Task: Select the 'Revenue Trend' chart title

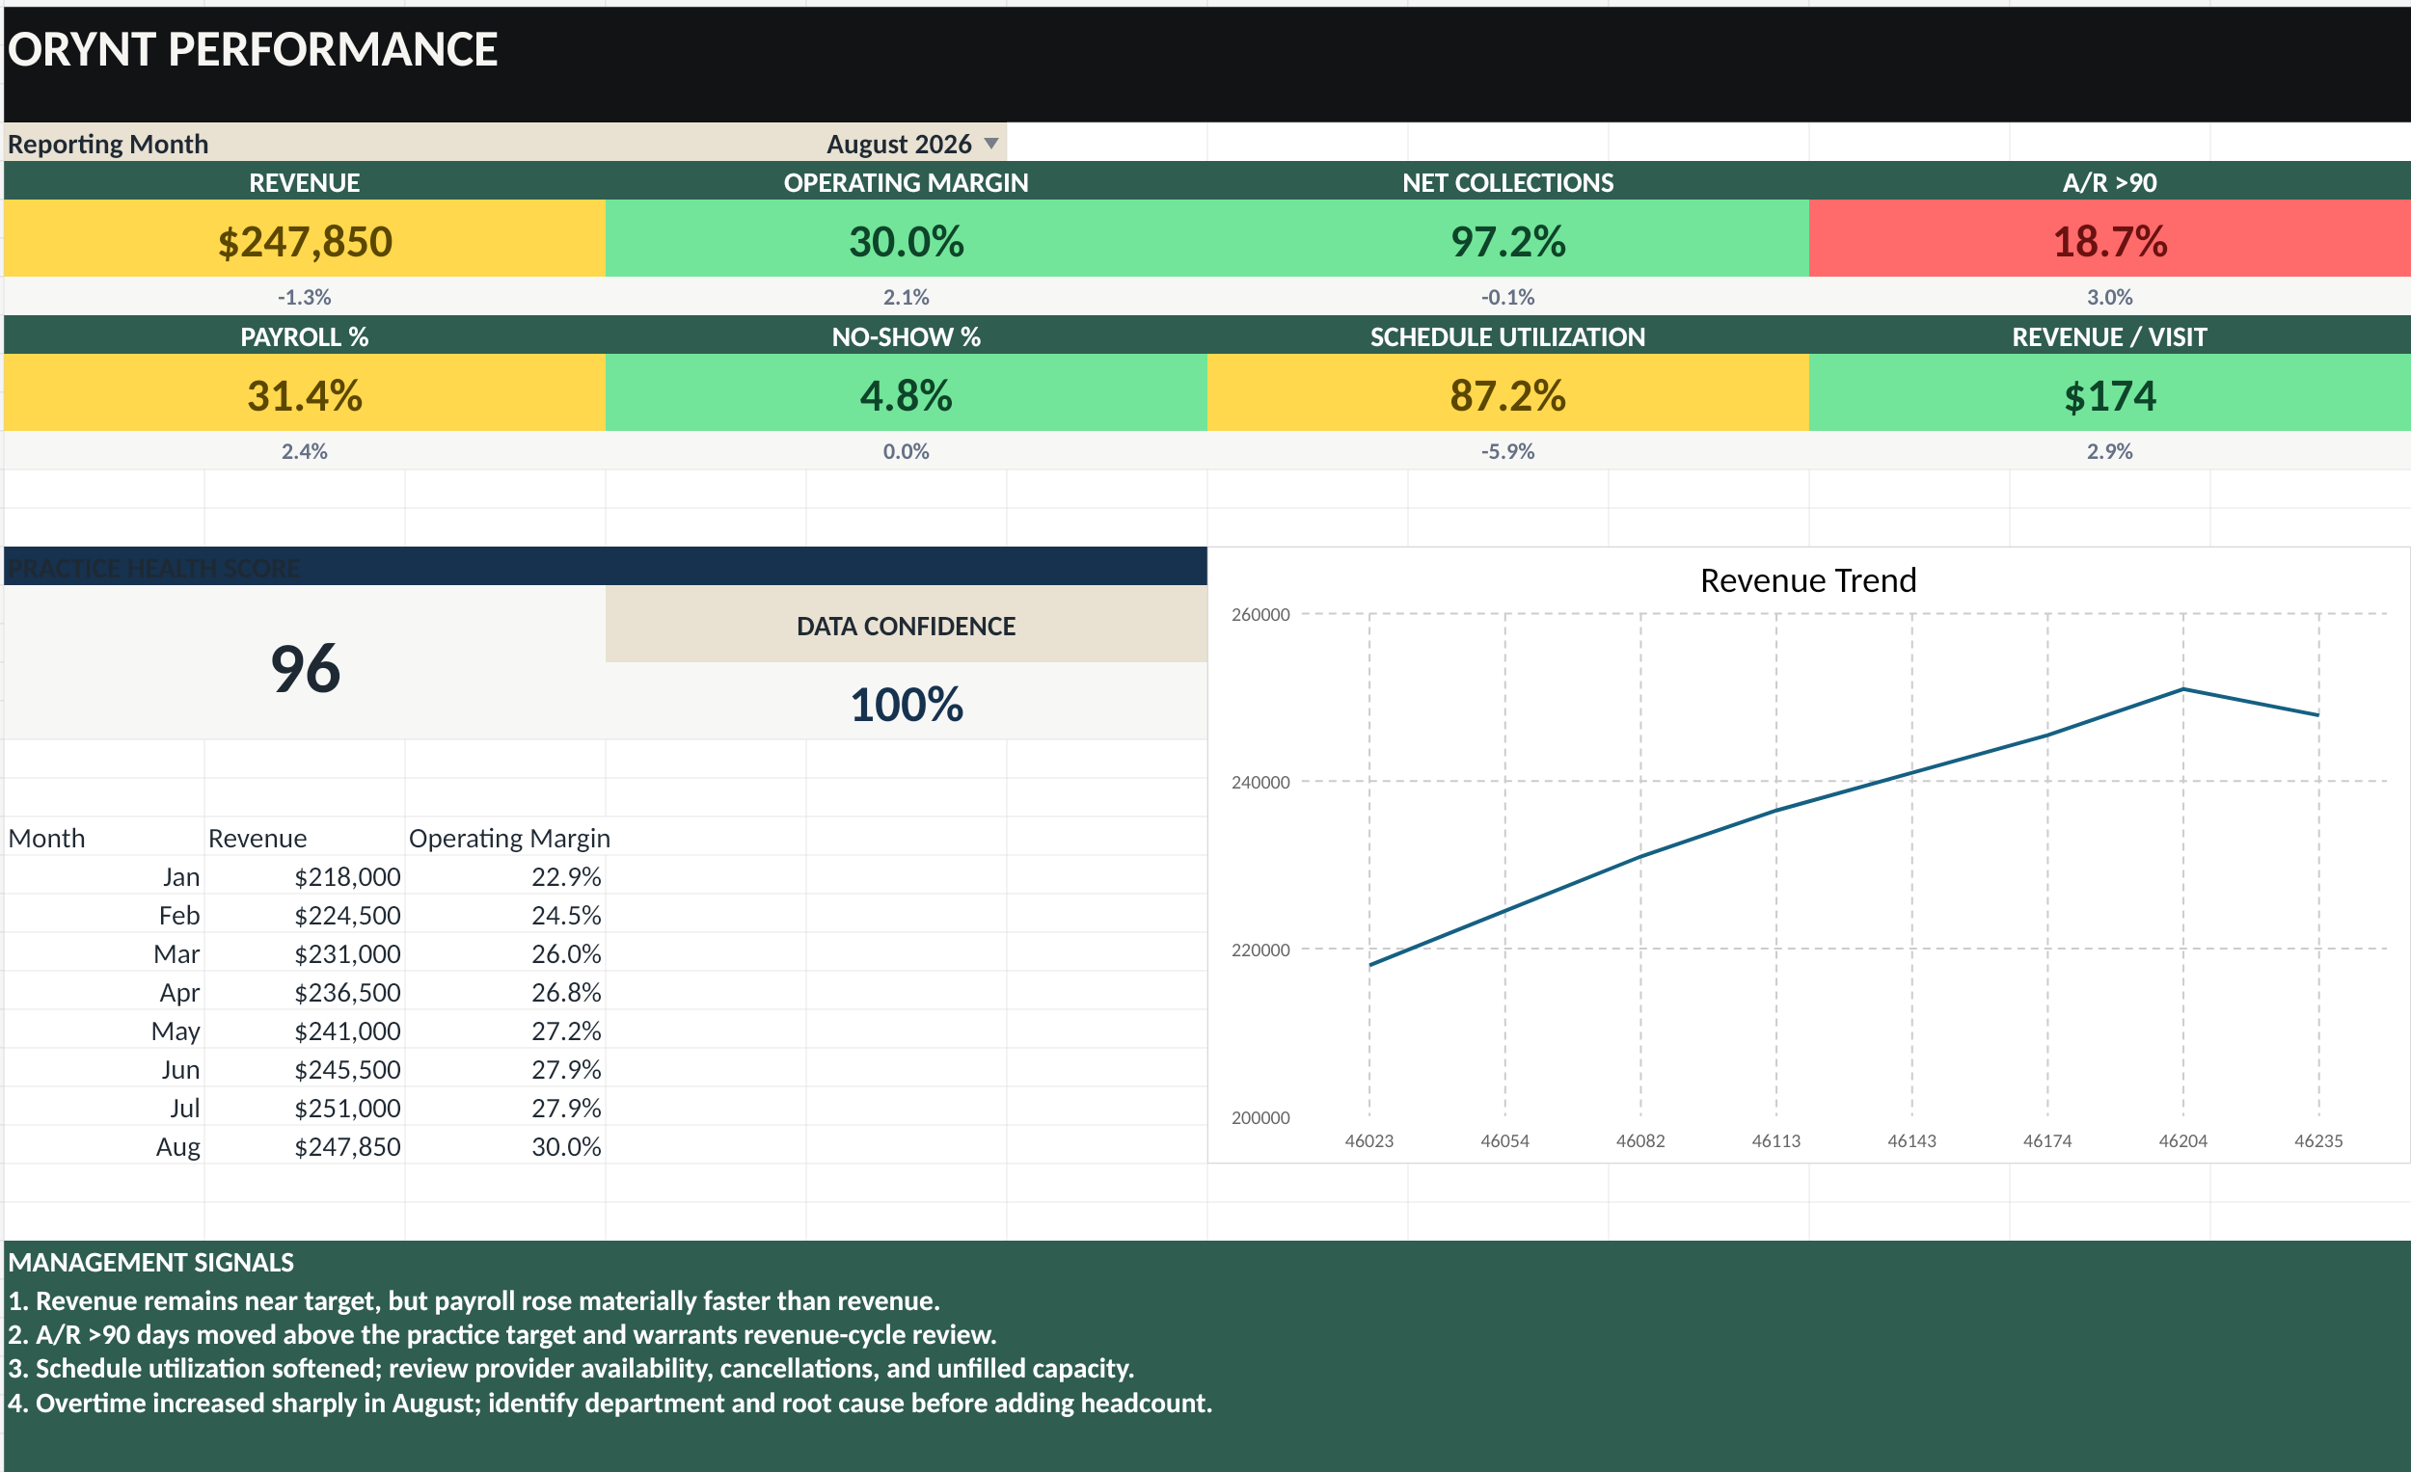Action: pyautogui.click(x=1808, y=580)
